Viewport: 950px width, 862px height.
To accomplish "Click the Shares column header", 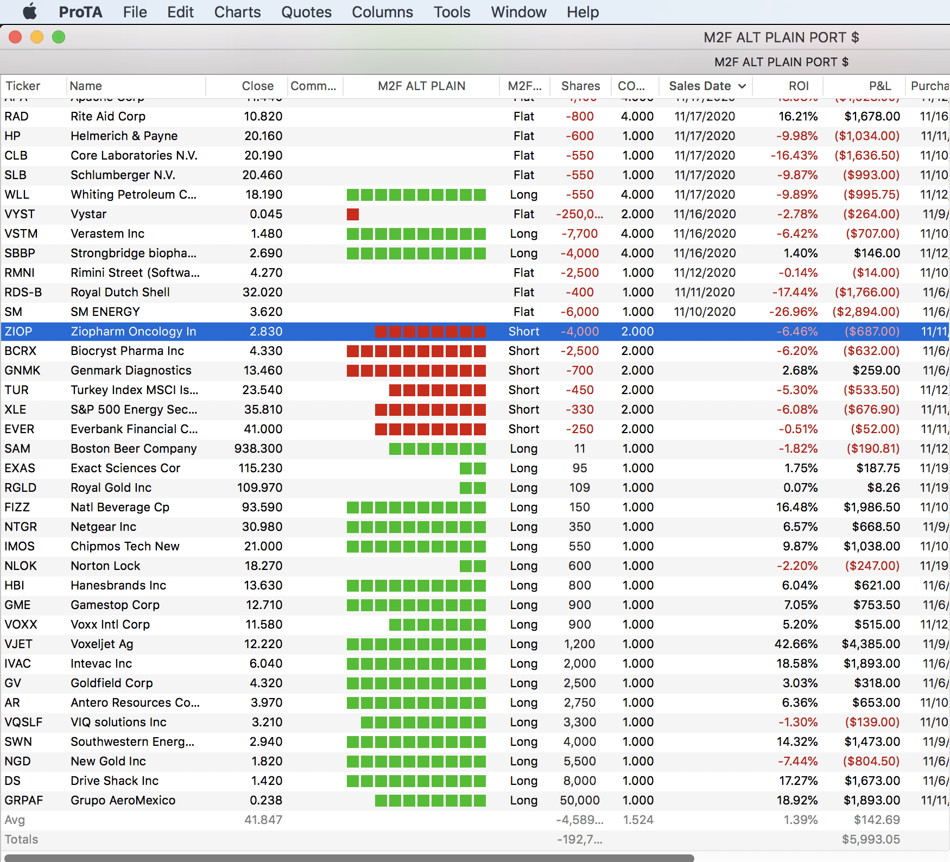I will coord(580,86).
